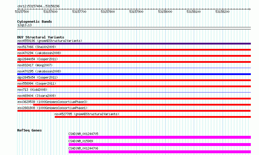Screen dimensions: 259x155
Task: Open variant esv3629539 1000GenomesConsortiumPhase3 label
Action: (x=52, y=102)
